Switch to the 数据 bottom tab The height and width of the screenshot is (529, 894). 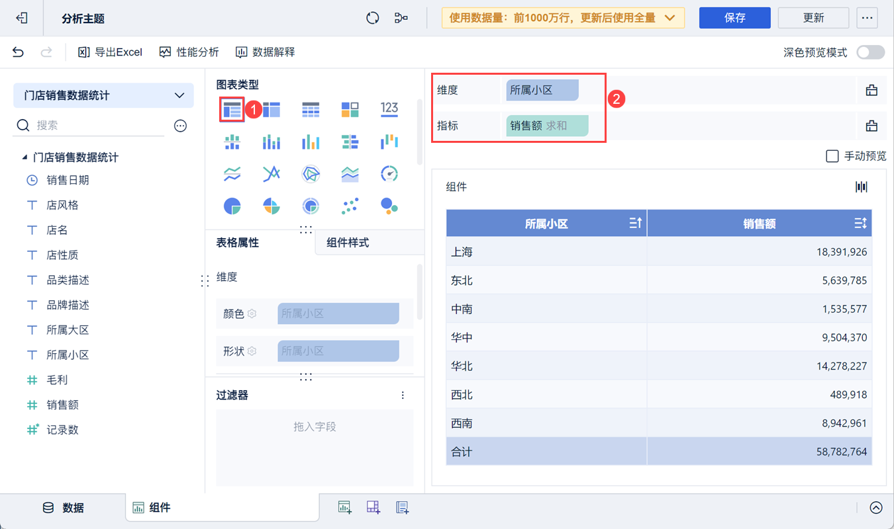click(63, 508)
